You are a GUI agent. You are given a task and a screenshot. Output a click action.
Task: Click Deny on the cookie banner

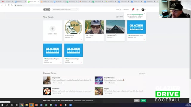pyautogui.click(x=137, y=100)
